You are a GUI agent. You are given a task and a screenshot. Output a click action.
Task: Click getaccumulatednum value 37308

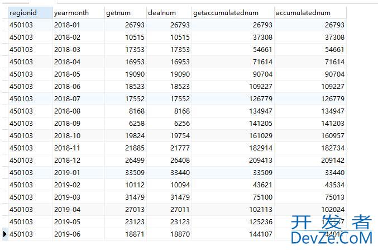[233, 37]
